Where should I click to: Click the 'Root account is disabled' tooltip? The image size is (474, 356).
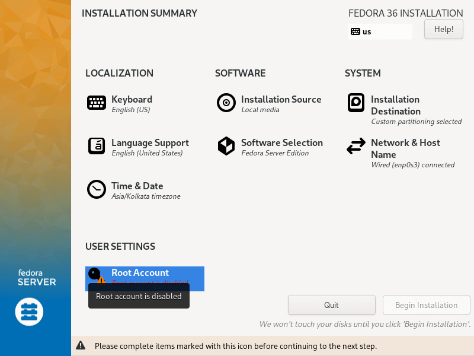pos(139,296)
